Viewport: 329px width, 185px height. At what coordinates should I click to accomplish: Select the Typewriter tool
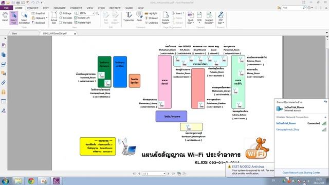click(129, 17)
